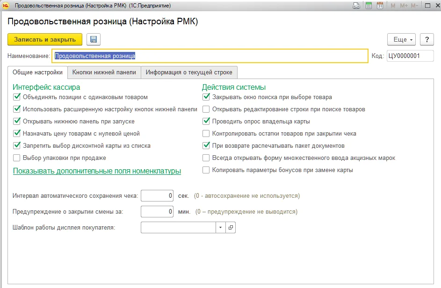
Task: Click the 'Записать и закрыть' button
Action: [45, 39]
